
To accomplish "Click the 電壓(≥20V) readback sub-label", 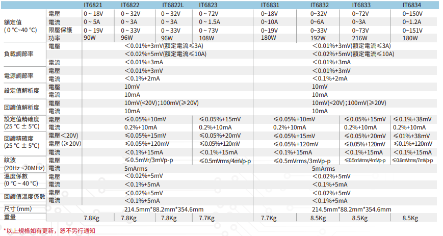I will click(x=65, y=144).
